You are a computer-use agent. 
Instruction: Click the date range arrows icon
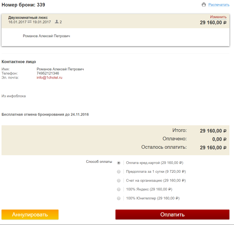tap(30, 22)
